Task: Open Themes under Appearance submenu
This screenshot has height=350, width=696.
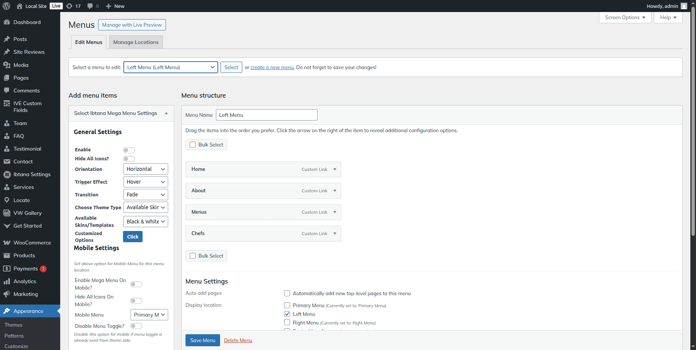Action: tap(14, 325)
